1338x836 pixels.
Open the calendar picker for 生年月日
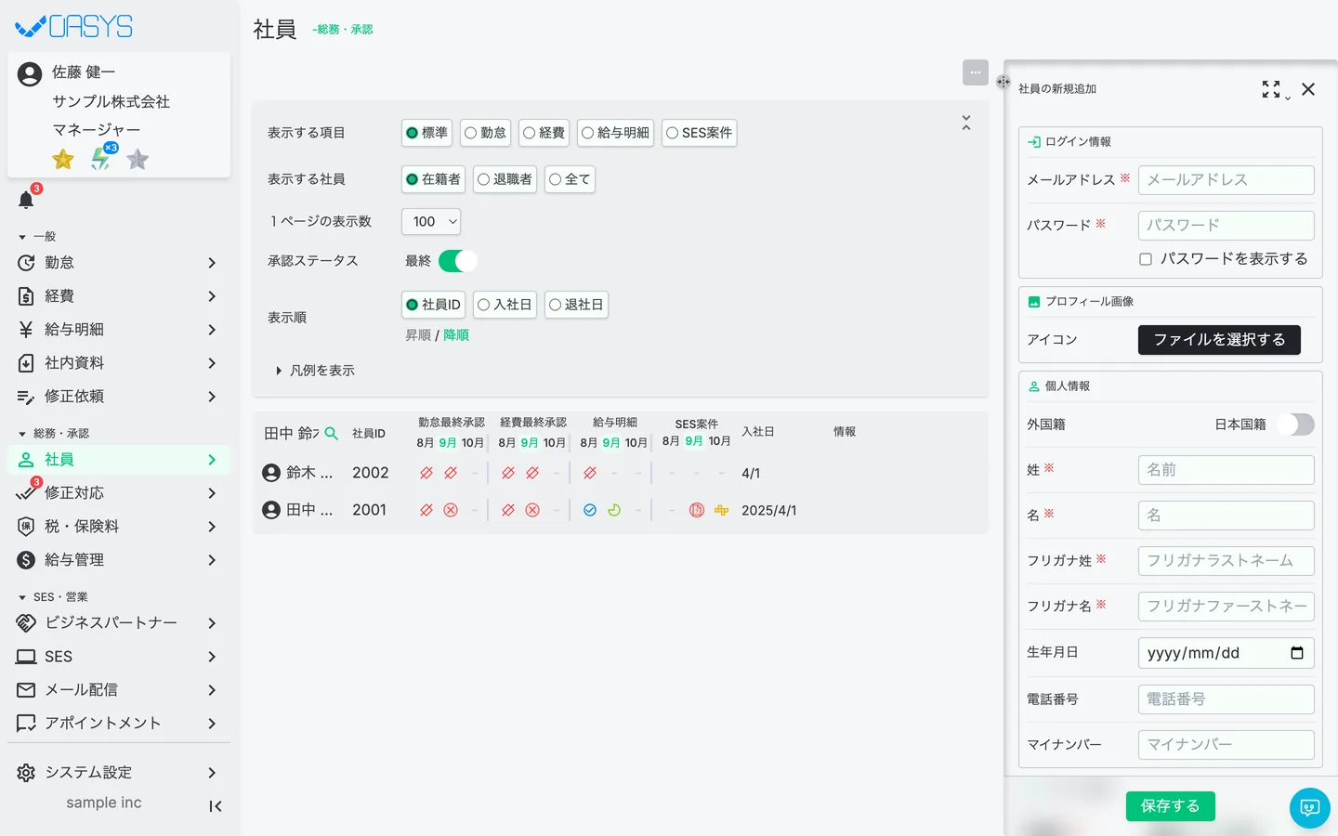coord(1297,653)
